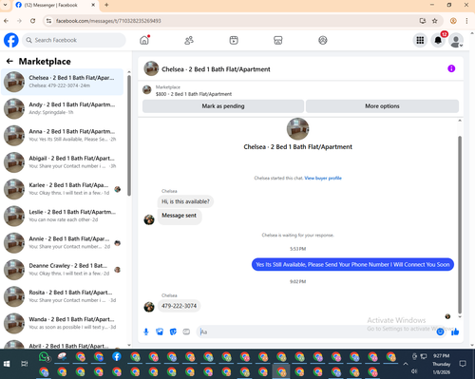Screen dimensions: 475x379
Task: Bookmark this page with star icon
Action: pyautogui.click(x=435, y=21)
